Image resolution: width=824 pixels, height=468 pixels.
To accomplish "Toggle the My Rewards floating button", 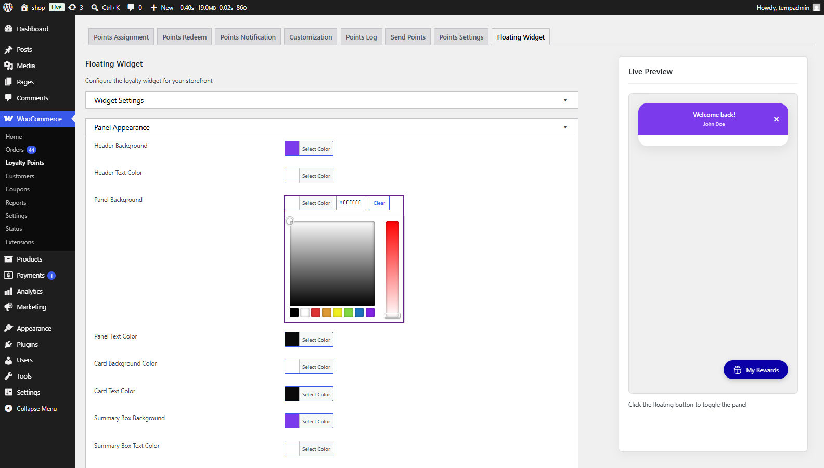I will 755,370.
